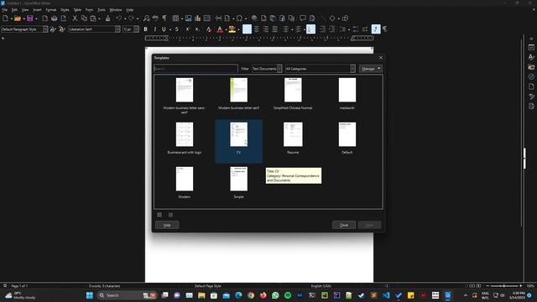The image size is (537, 302).
Task: Click the Superscript icon
Action: pos(187,29)
